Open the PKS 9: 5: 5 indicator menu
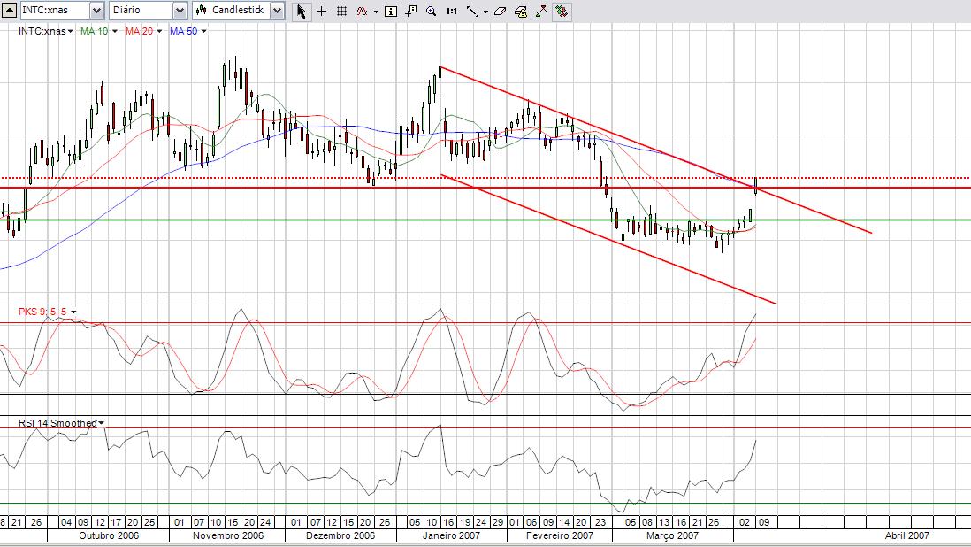 (x=48, y=312)
